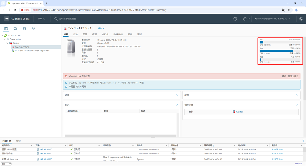Viewport: 306px width, 166px height.
Task: Click the refresh icon in header
Action: (x=235, y=19)
